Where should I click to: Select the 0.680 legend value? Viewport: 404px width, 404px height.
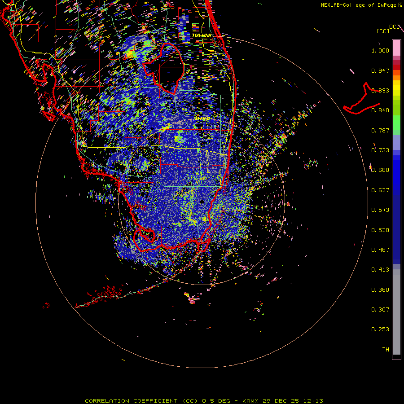click(380, 170)
